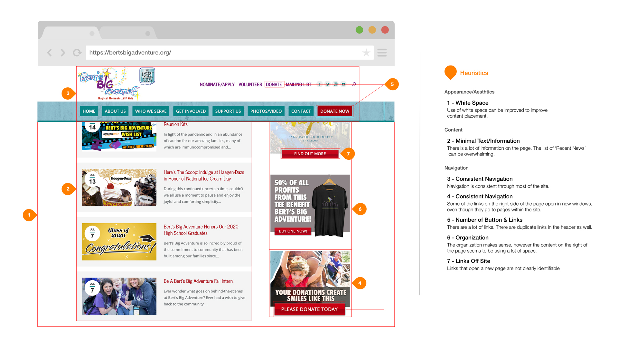Open the Instagram social icon
618x347 pixels.
click(336, 85)
